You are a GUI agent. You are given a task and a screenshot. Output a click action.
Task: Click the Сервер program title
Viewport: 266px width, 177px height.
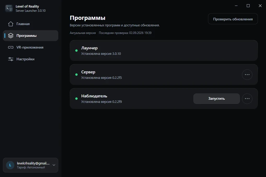click(88, 72)
